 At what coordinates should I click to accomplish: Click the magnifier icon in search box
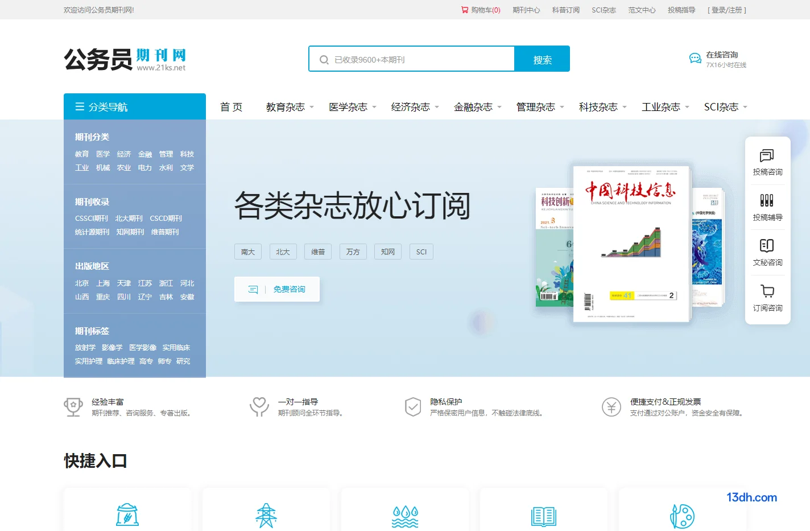click(x=324, y=60)
